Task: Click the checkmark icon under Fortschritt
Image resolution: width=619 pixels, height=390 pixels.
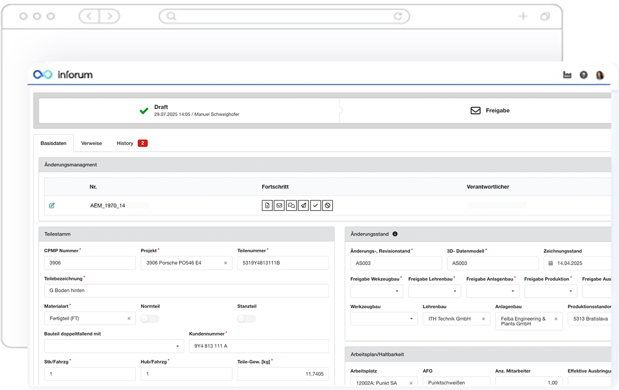Action: [x=316, y=205]
